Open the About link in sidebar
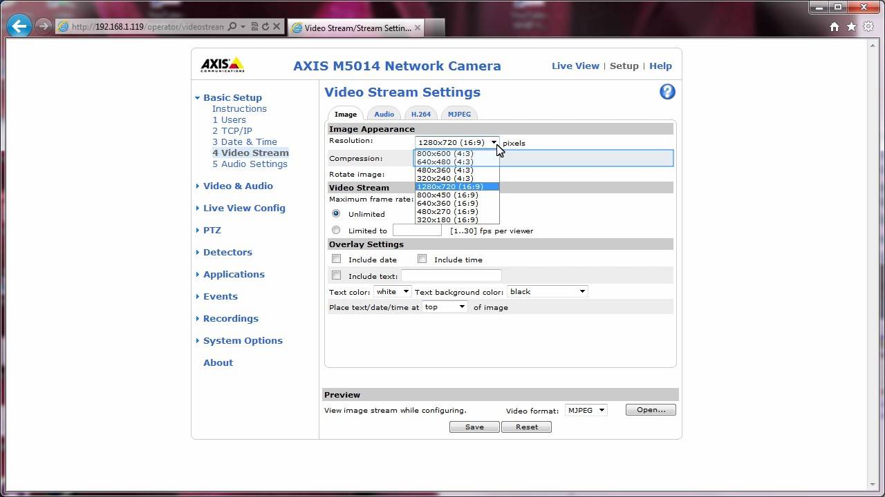 tap(218, 362)
